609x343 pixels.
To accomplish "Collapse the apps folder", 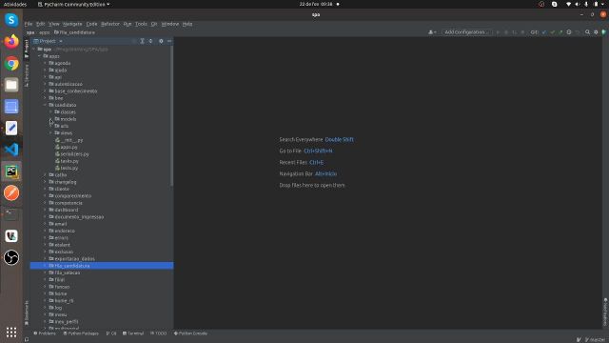I will tap(40, 56).
